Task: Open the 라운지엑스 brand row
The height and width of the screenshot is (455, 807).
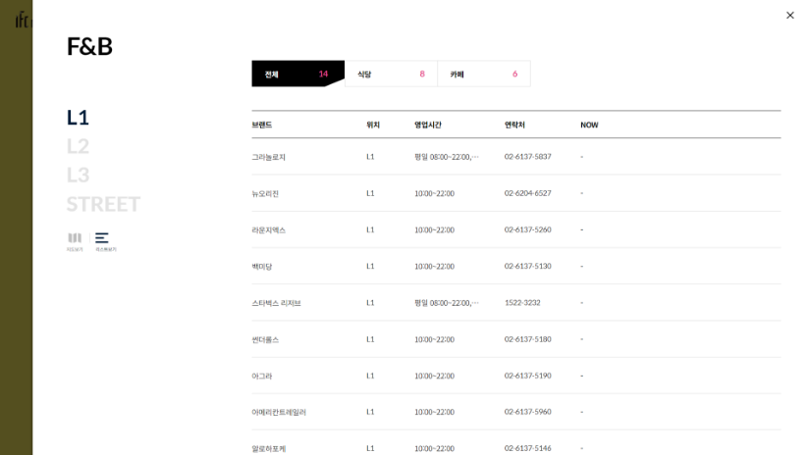Action: (516, 229)
